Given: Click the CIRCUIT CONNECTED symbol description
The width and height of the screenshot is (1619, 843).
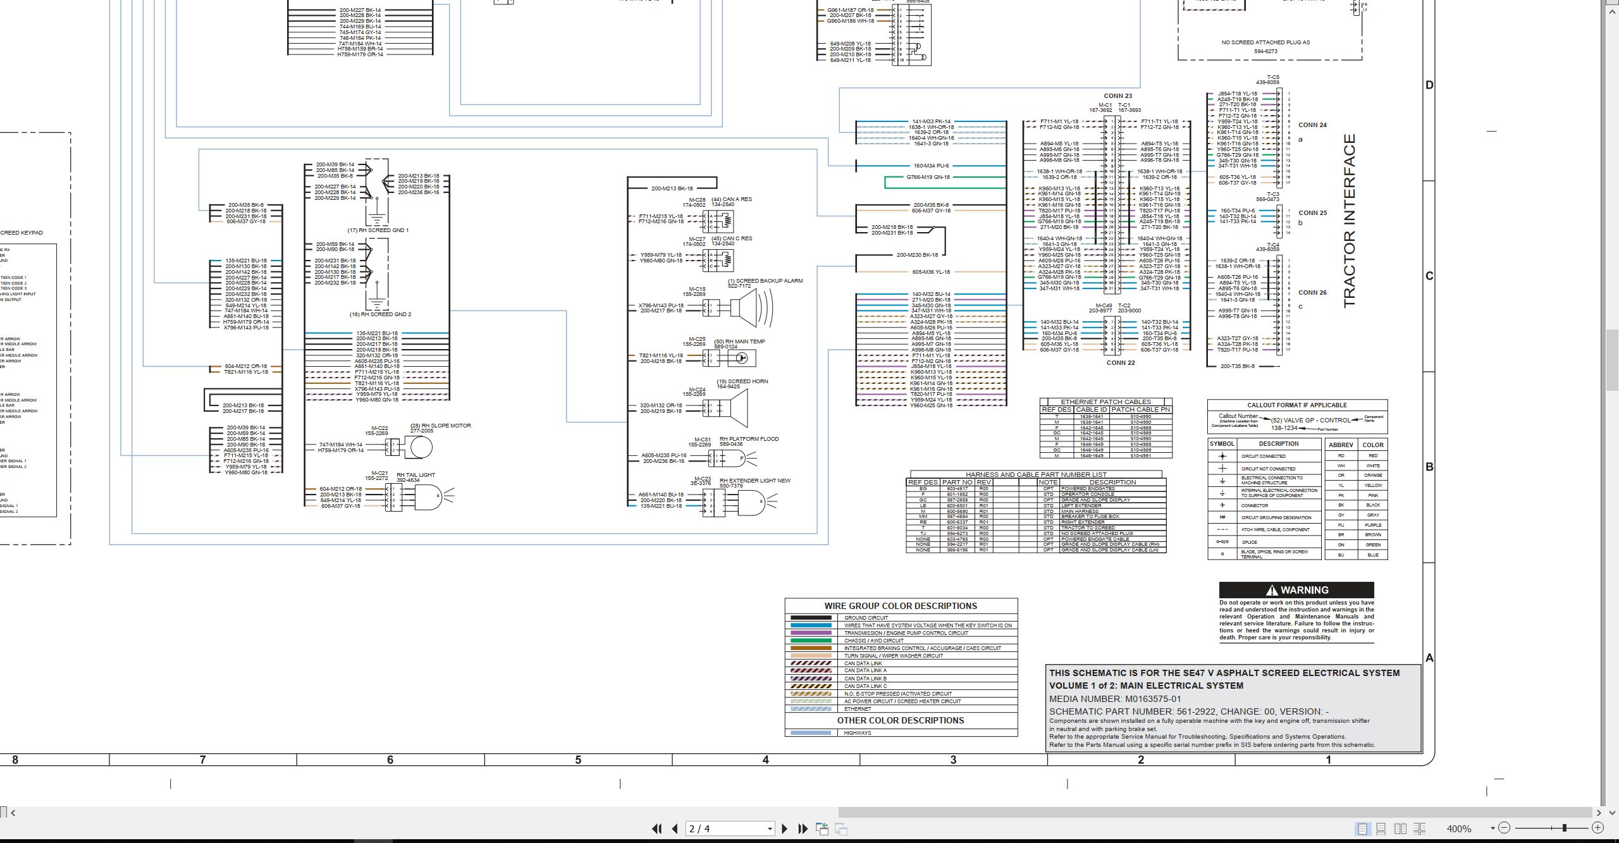Looking at the screenshot, I should (x=1263, y=456).
